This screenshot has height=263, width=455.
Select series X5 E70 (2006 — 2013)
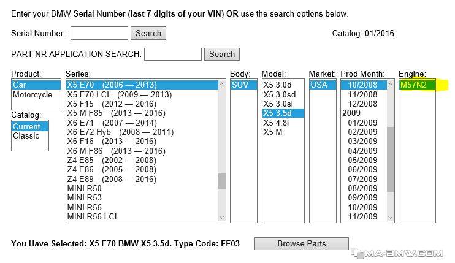click(x=142, y=85)
